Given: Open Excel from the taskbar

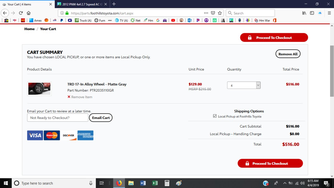Looking at the screenshot, I should (x=155, y=183).
